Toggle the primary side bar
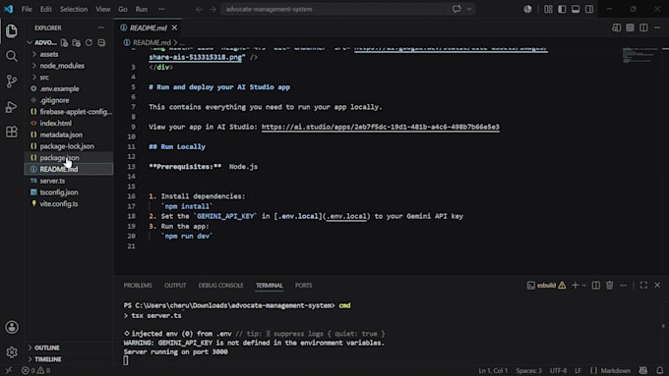 (x=562, y=9)
